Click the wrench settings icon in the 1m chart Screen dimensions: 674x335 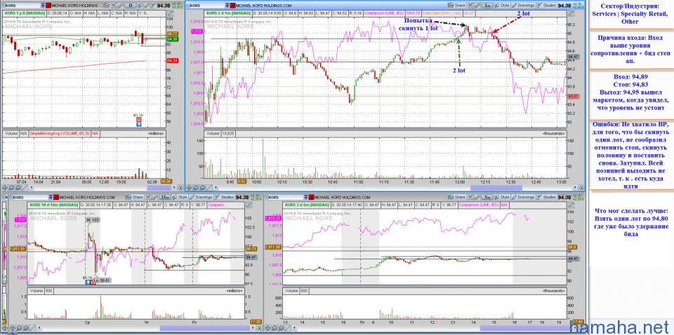click(x=477, y=5)
